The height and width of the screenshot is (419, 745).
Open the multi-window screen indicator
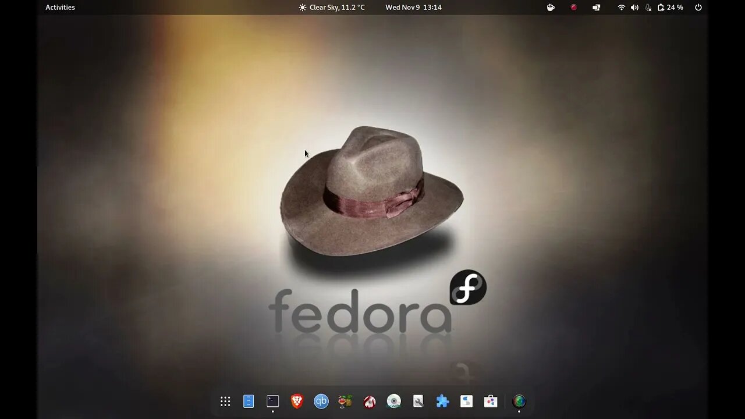tap(597, 8)
